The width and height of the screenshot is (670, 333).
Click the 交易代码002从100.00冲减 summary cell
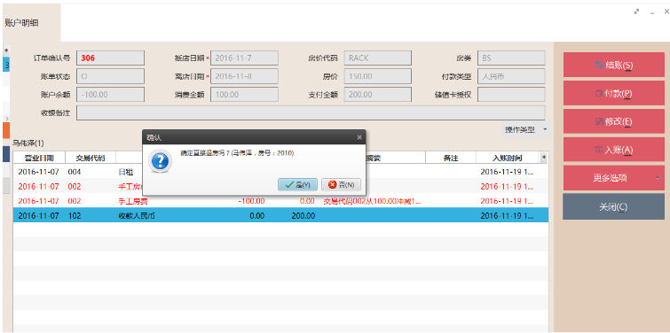372,201
